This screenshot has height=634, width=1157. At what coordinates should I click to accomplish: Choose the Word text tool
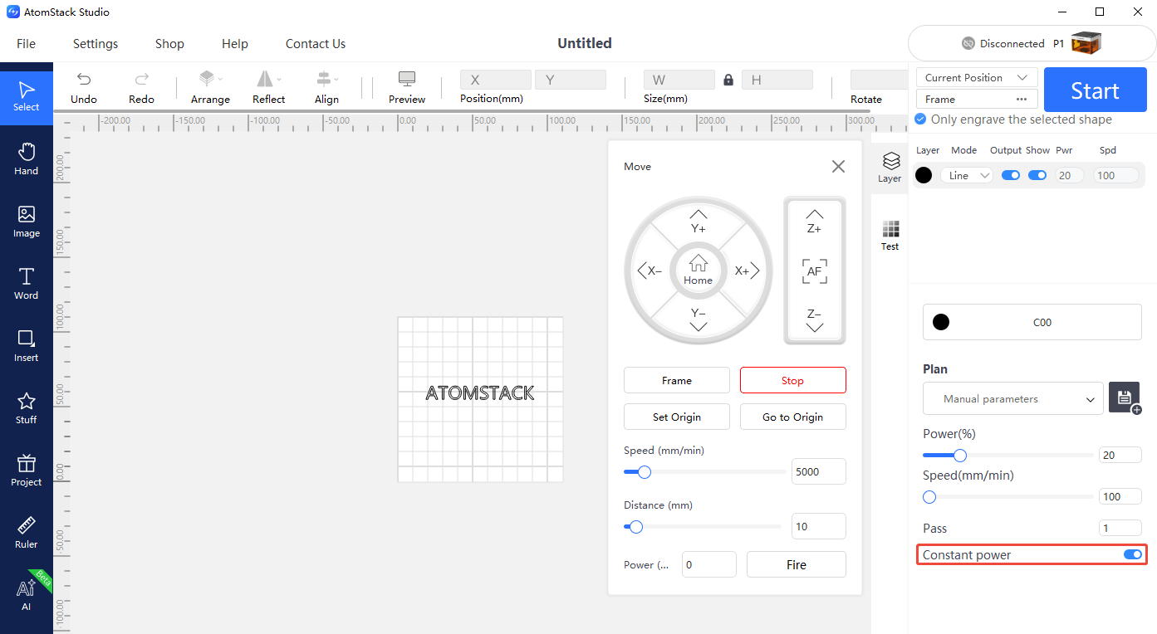pos(27,283)
